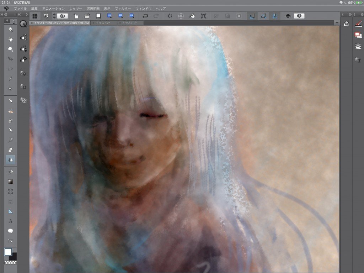
Task: Click the Clip Studio spiral button
Action: [62, 16]
